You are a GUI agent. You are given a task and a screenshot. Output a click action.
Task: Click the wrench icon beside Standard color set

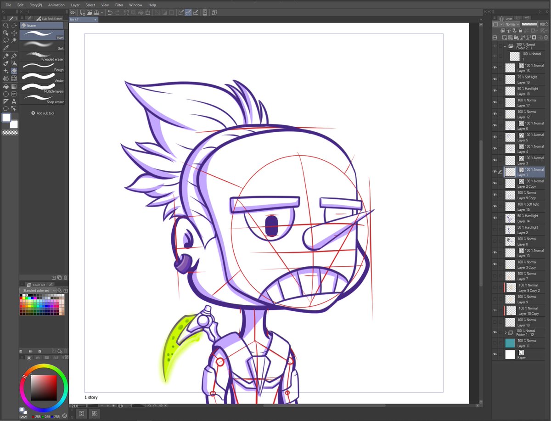click(x=60, y=291)
